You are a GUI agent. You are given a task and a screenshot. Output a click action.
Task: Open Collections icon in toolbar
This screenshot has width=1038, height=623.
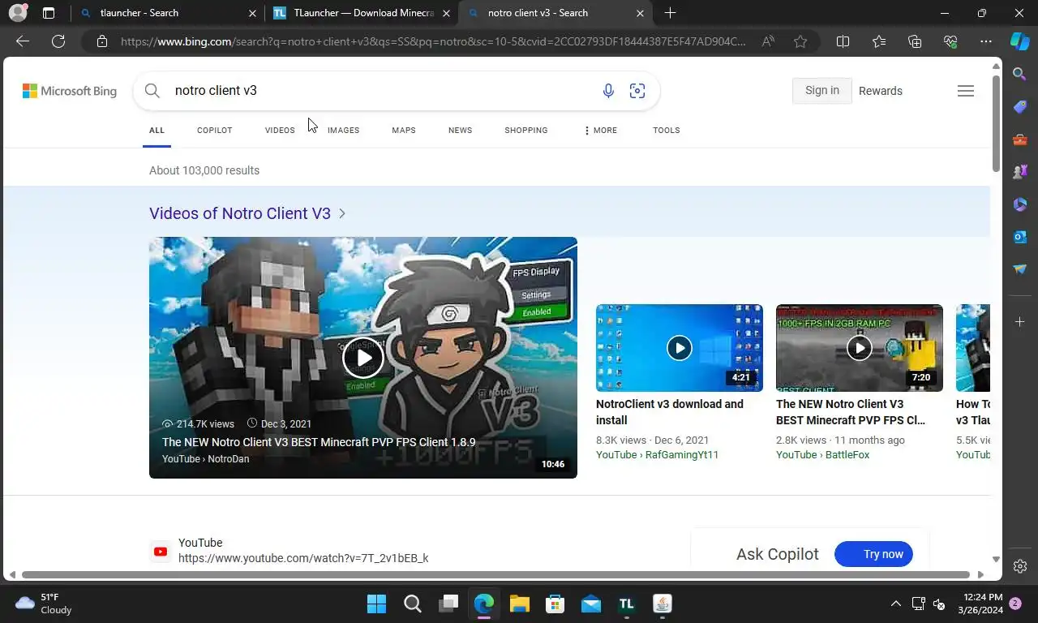[915, 41]
